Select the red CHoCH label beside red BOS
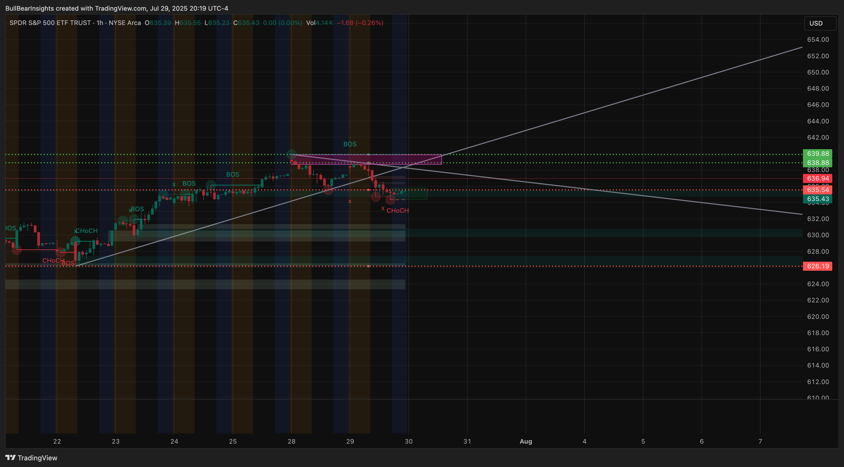 53,261
